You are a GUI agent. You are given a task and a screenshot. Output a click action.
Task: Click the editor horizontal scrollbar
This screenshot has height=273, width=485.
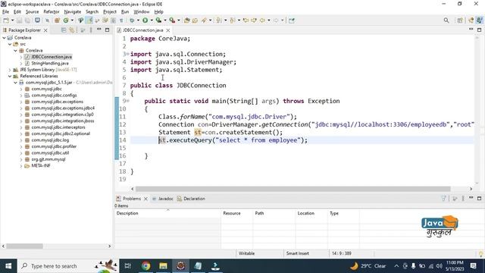coord(293,189)
